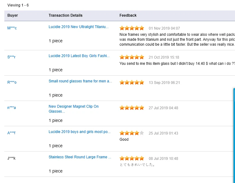Click star rating dated 08 Jul 2019
The width and height of the screenshot is (235, 183).
pos(132,158)
